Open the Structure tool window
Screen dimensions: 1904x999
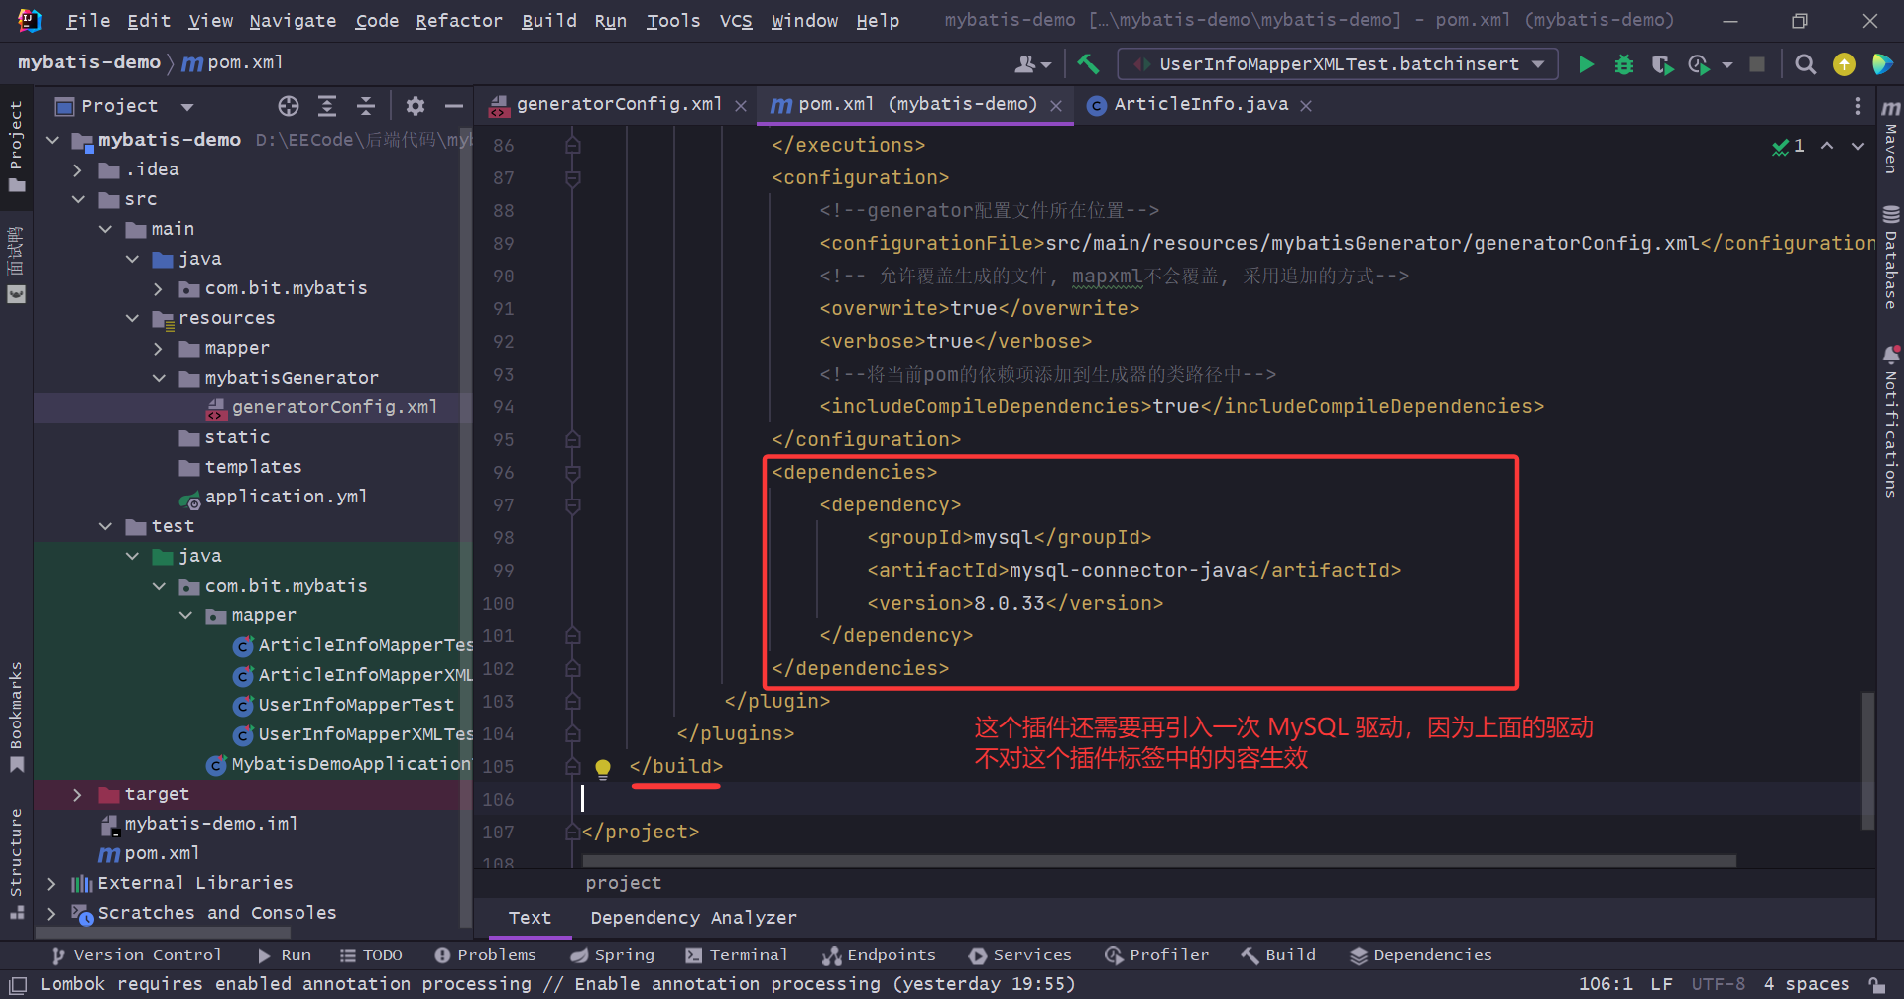tap(16, 862)
